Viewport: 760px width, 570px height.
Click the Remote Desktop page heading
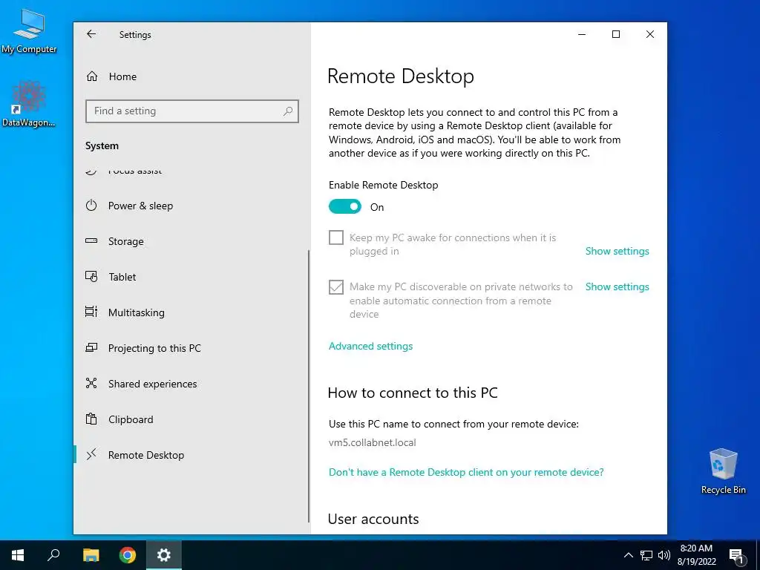(401, 76)
